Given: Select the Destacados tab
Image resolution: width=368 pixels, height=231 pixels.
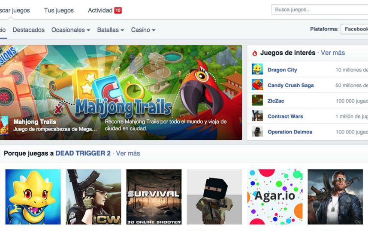Looking at the screenshot, I should click(29, 30).
